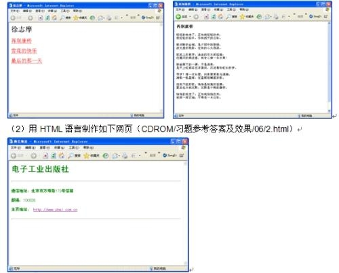Click vertical scrollbar of 再别康桥 poem window
This screenshot has width=339, height=273.
point(330,67)
